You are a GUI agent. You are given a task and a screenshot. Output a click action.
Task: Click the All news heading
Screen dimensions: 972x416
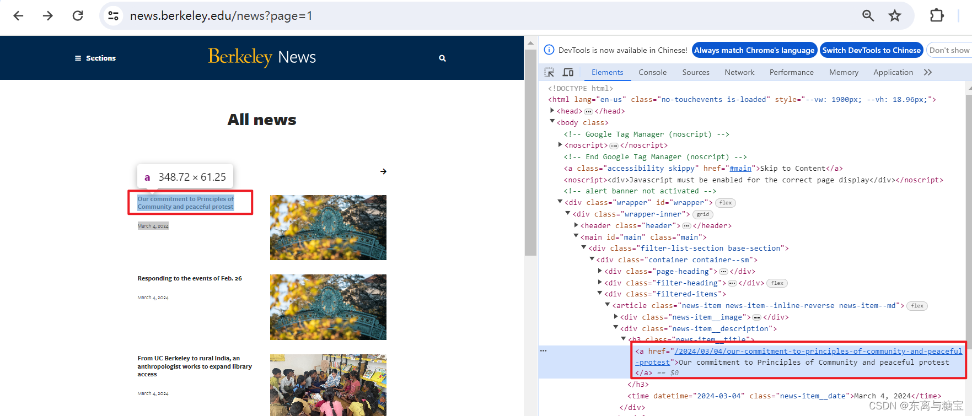point(262,120)
